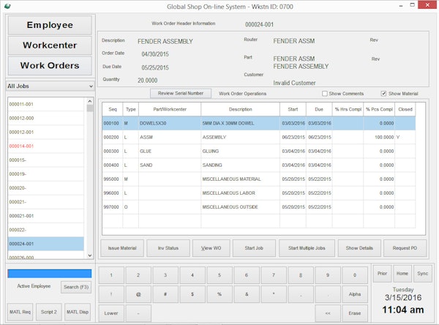Click the Description column header
This screenshot has height=325, width=439.
coord(240,109)
